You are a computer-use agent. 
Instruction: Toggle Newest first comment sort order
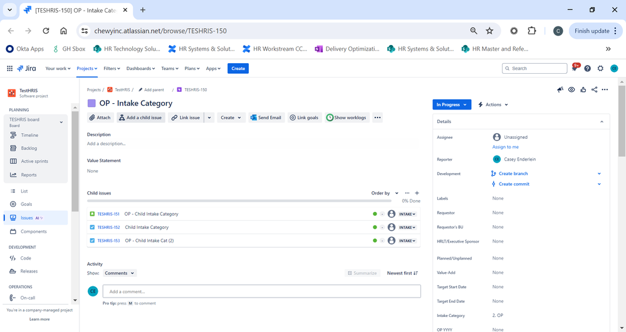coord(402,273)
